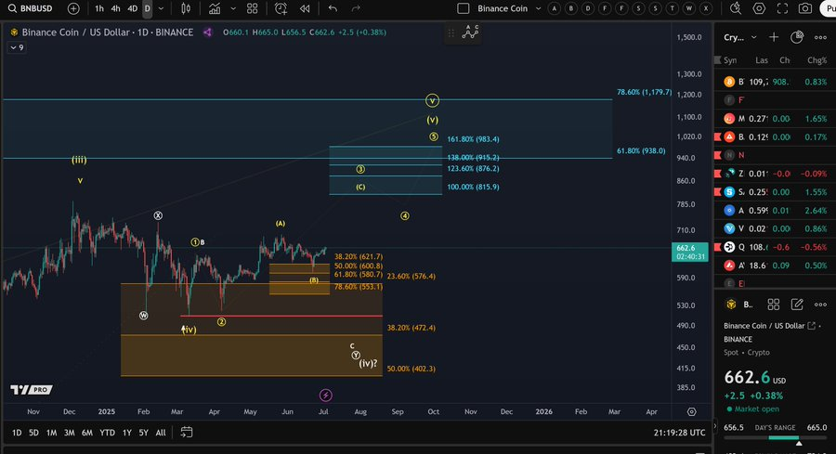Click the purple lightning event marker on timeline
Viewport: 836px width, 454px height.
pos(325,395)
